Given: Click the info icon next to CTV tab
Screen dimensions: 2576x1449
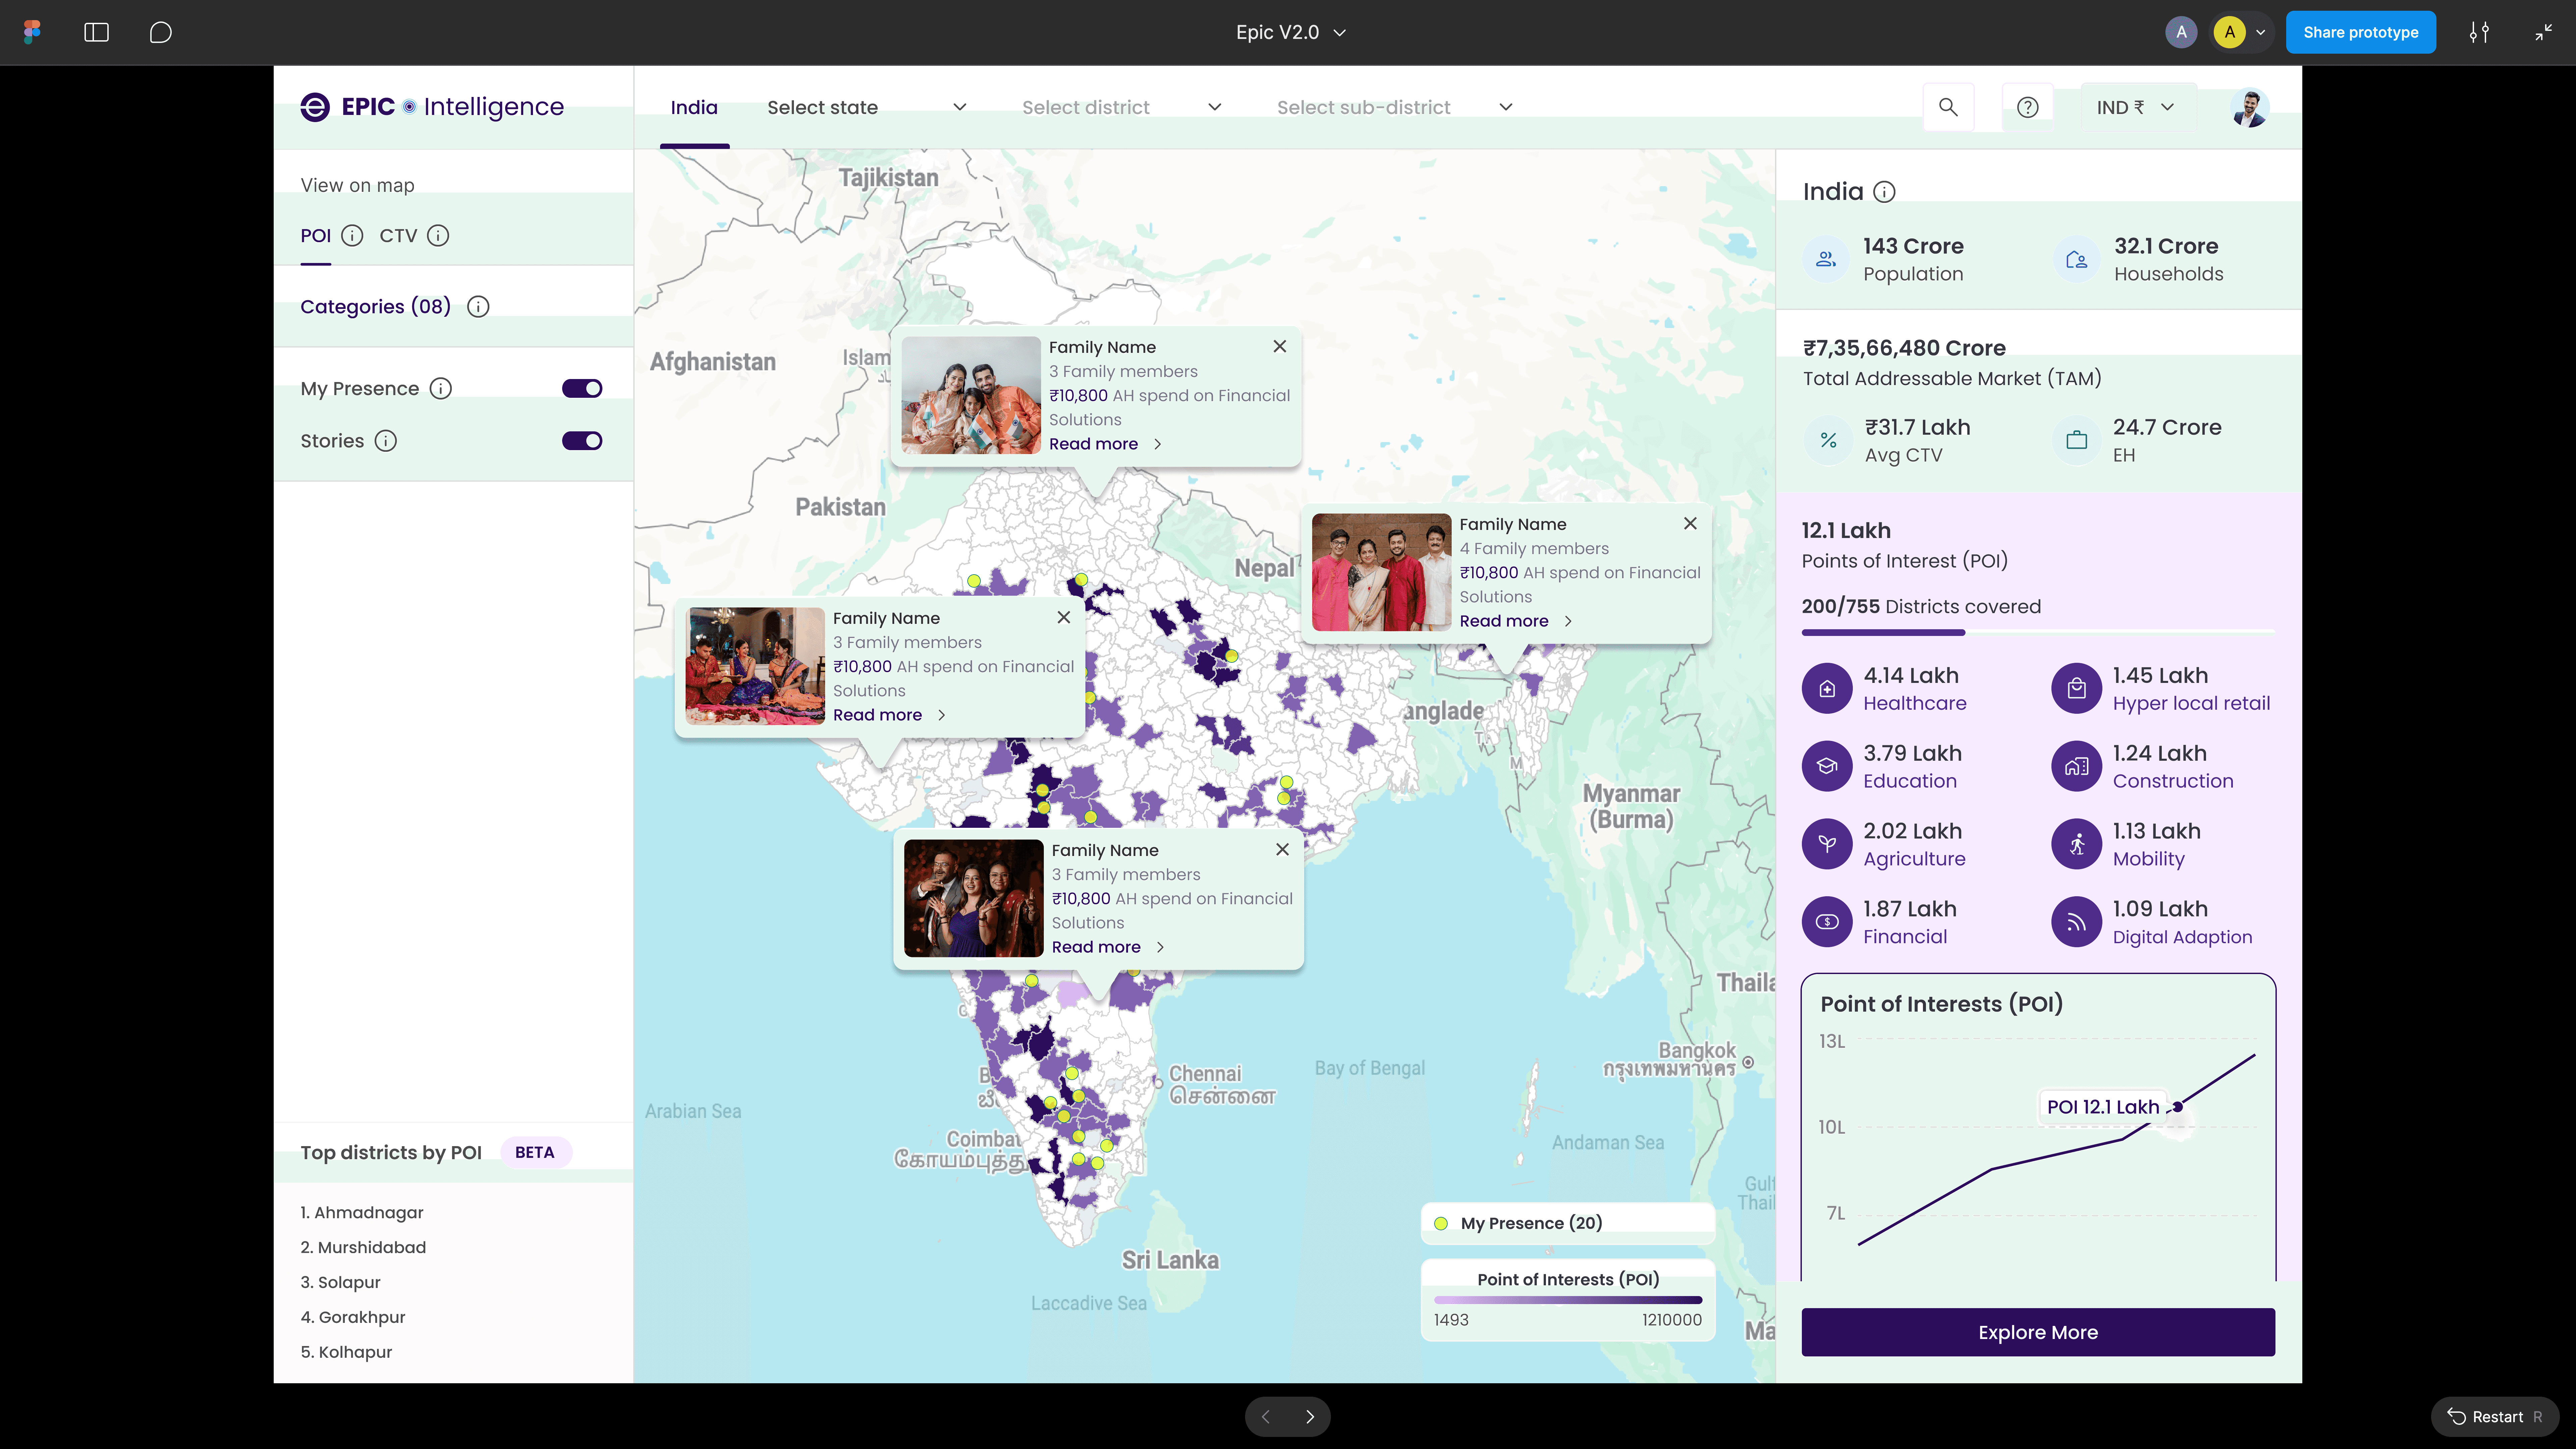Looking at the screenshot, I should [x=438, y=236].
